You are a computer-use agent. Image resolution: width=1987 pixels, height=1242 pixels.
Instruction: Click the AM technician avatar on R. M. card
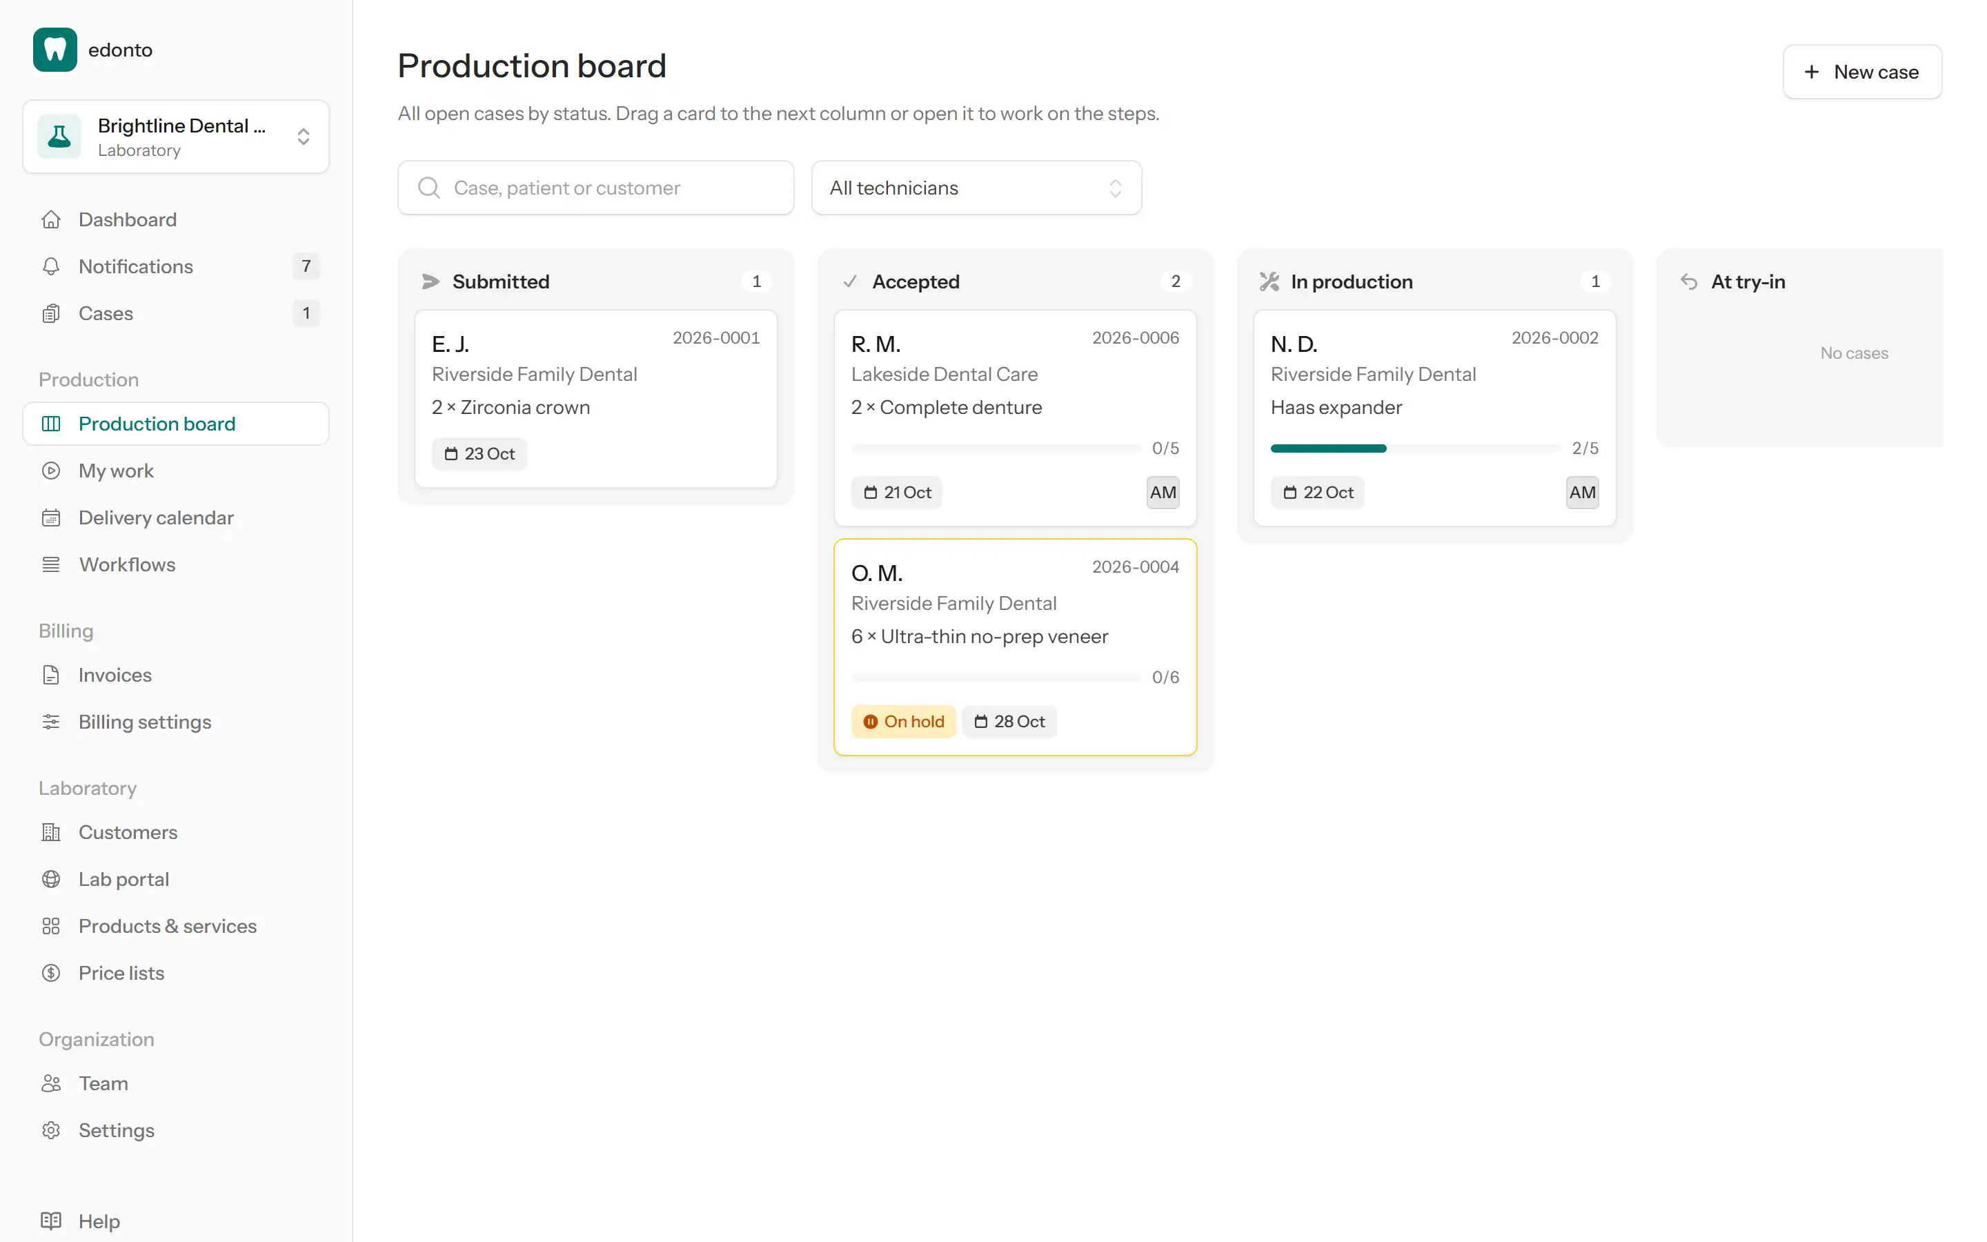(1163, 492)
